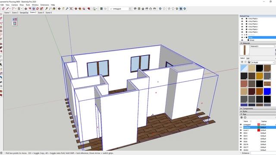276x155 pixels.
Task: Select Shaded With Textures style
Action: pyautogui.click(x=181, y=9)
